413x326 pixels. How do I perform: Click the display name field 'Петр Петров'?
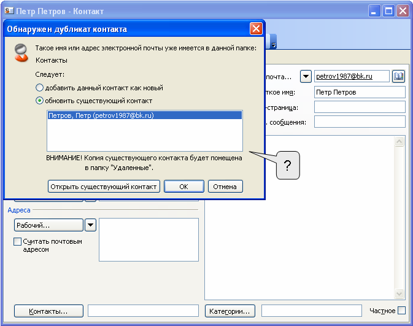tap(360, 92)
